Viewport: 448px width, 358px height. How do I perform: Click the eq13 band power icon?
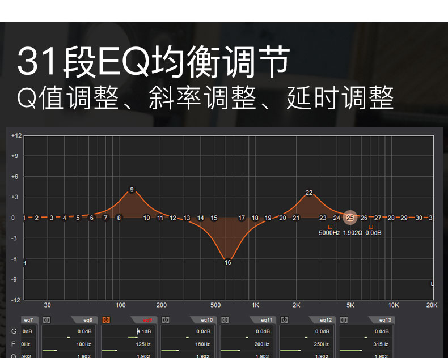point(344,320)
